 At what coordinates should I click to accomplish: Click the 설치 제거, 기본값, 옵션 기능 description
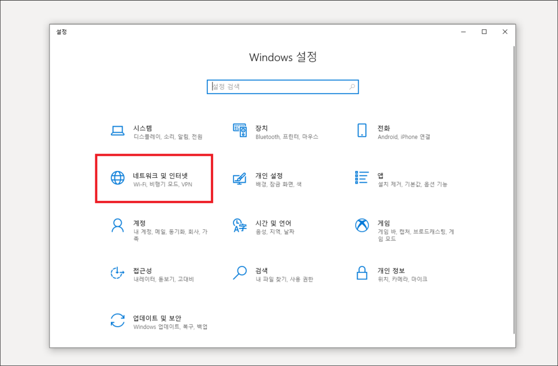[x=412, y=184]
